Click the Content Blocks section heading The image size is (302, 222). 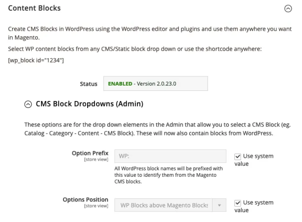pos(34,8)
